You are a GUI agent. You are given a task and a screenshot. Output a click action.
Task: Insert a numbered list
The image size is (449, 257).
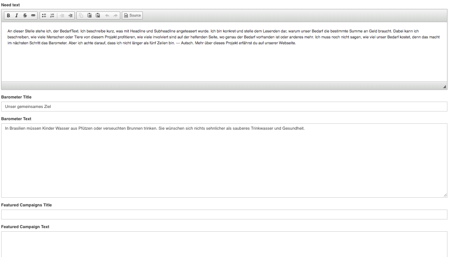52,15
